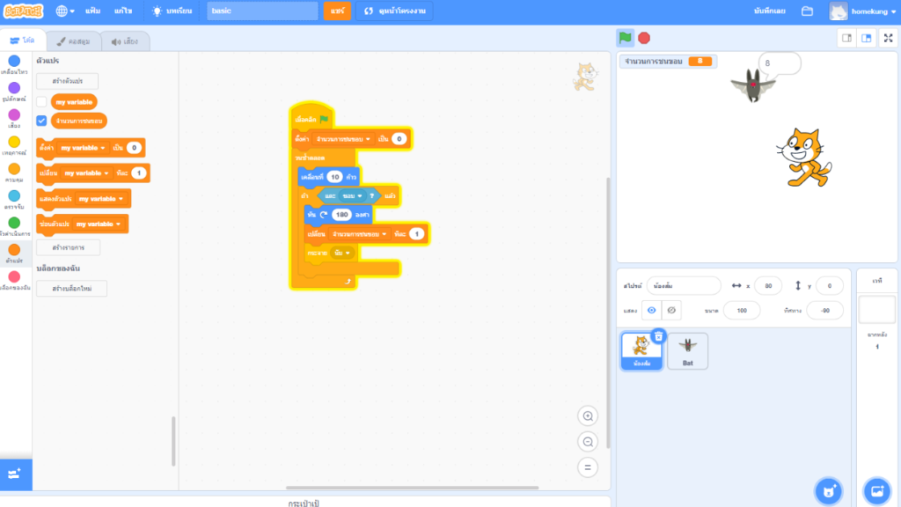The width and height of the screenshot is (901, 507).
Task: Select the Bat sprite thumbnail
Action: point(687,351)
